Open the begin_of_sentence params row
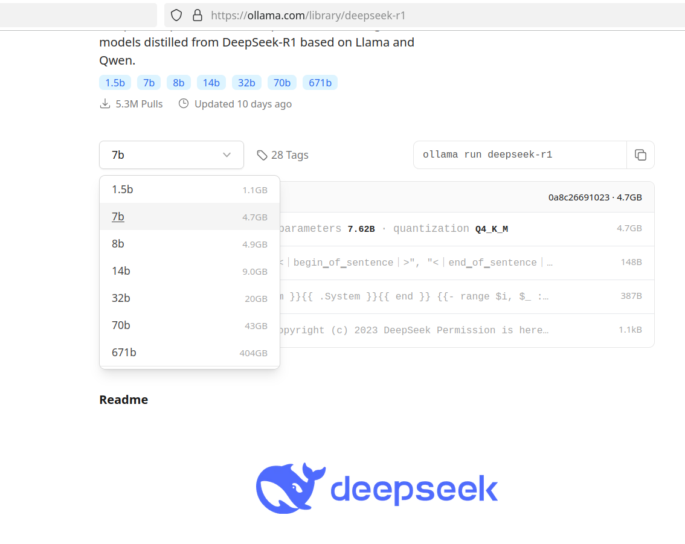 point(467,263)
